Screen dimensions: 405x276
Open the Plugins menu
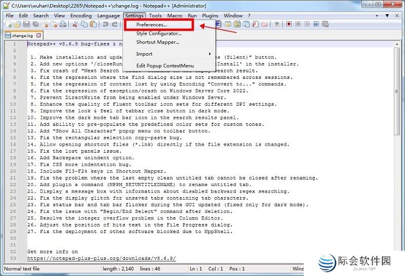(x=210, y=16)
